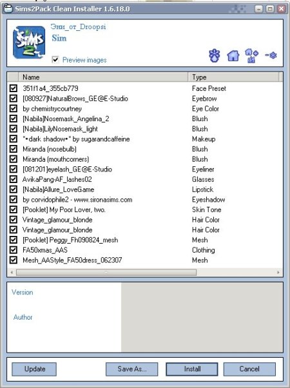The width and height of the screenshot is (290, 388).
Task: Click the Version label
Action: (23, 292)
